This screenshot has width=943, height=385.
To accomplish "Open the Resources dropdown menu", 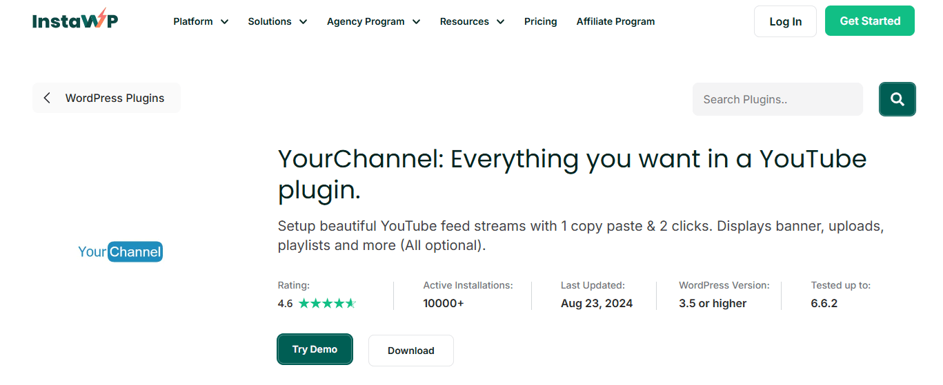I will point(472,21).
